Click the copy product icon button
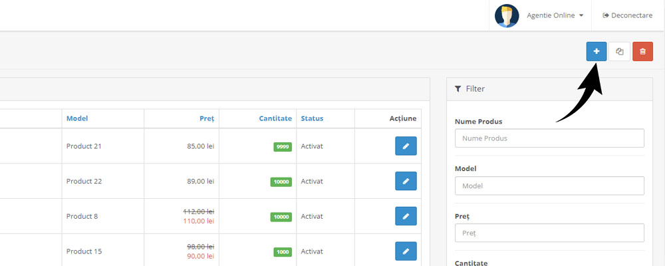Screen dimensions: 665x266 (x=620, y=51)
